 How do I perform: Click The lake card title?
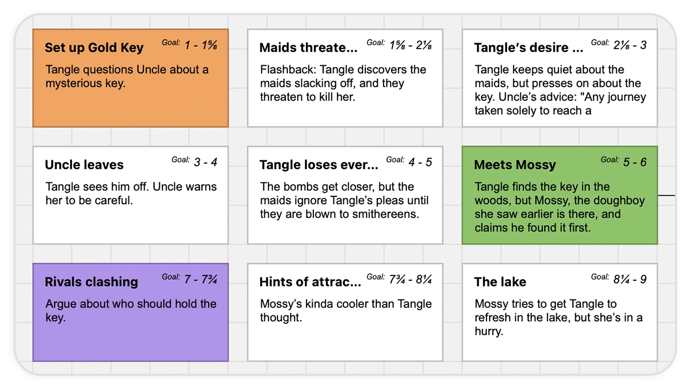500,282
